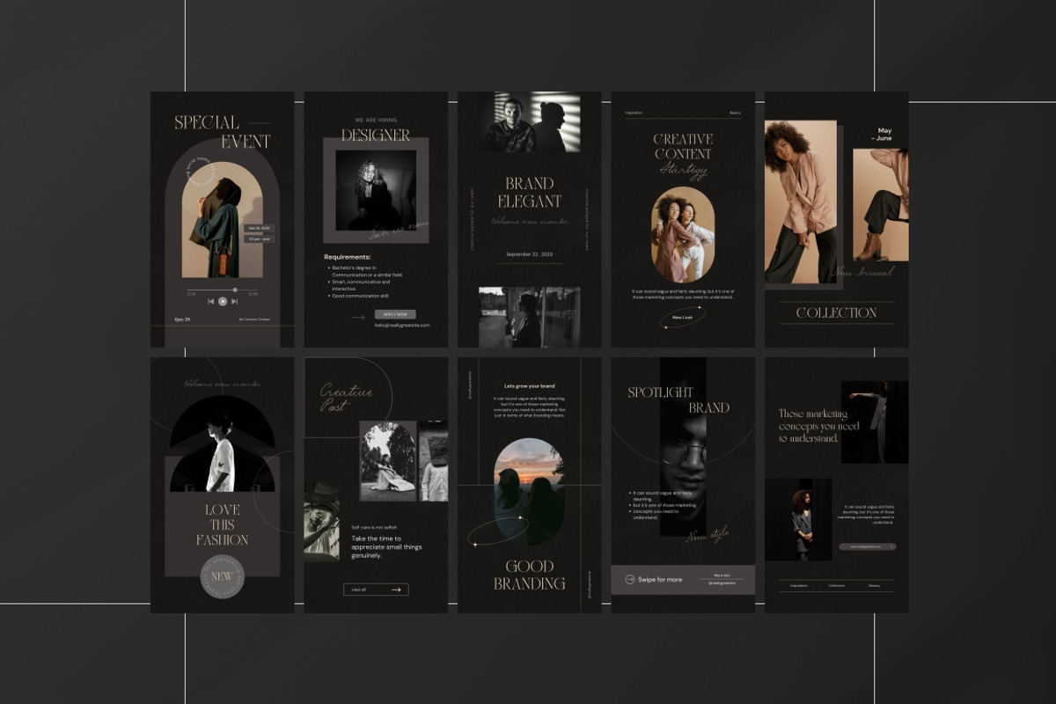The image size is (1056, 704).
Task: Click 'Lets grow your brand' text
Action: point(530,385)
